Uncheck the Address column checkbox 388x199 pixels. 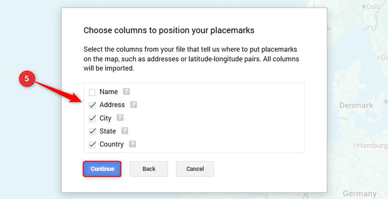tap(92, 105)
